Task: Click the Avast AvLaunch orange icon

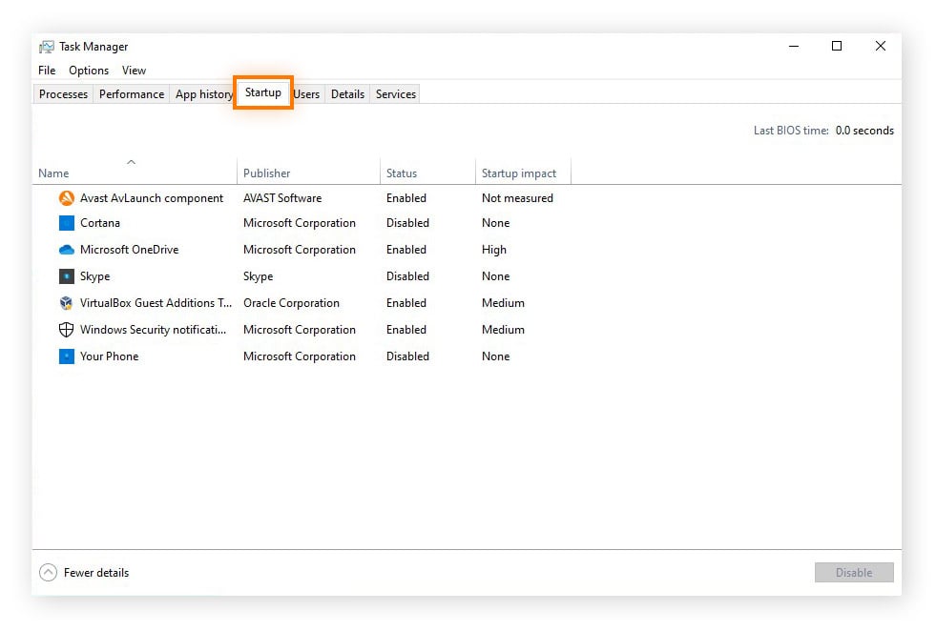Action: click(x=66, y=198)
